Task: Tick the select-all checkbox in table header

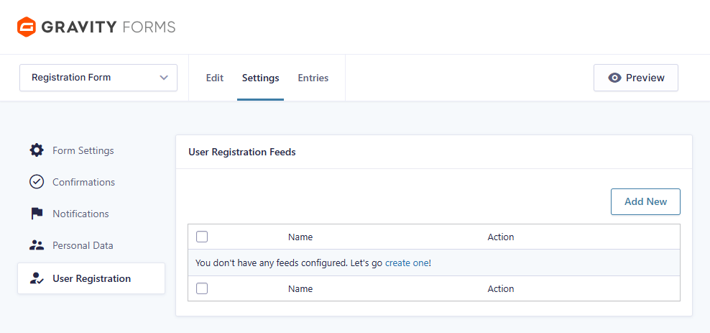Action: click(202, 237)
